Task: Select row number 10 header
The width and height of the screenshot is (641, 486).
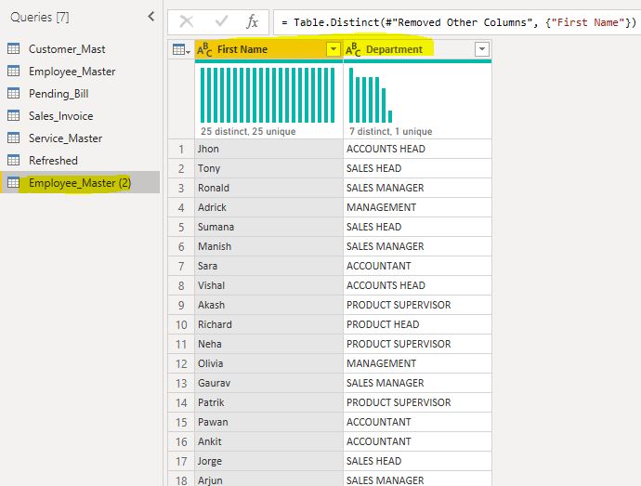Action: pyautogui.click(x=181, y=324)
